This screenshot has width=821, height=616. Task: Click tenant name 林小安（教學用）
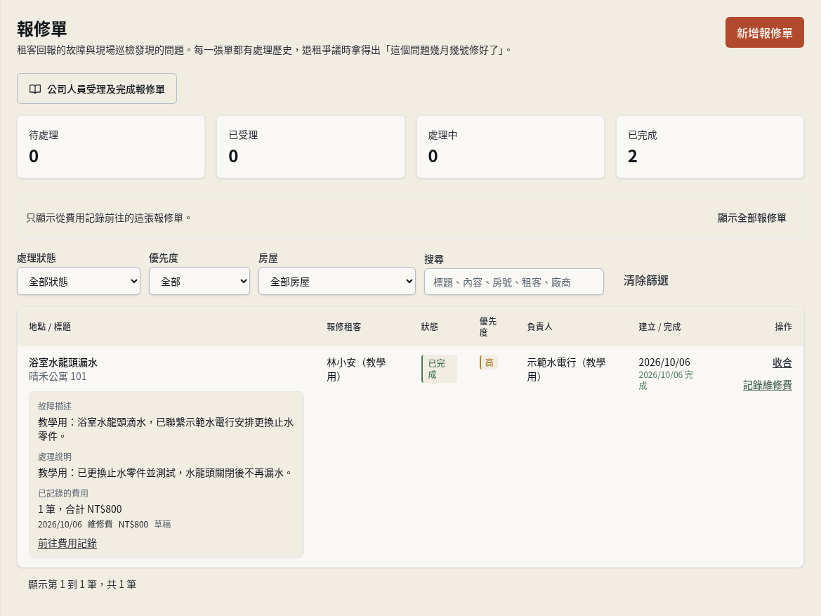tap(356, 369)
